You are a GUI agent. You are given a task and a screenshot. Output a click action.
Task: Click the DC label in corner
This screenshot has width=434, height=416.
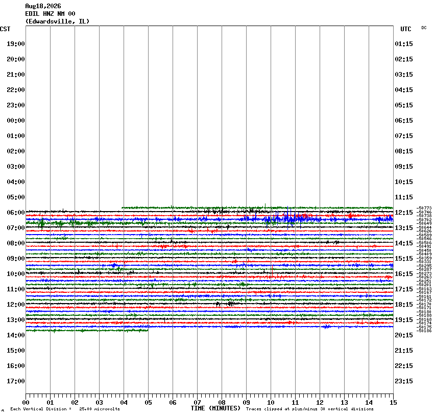pos(424,28)
